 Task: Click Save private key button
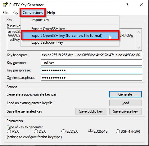click(125, 111)
